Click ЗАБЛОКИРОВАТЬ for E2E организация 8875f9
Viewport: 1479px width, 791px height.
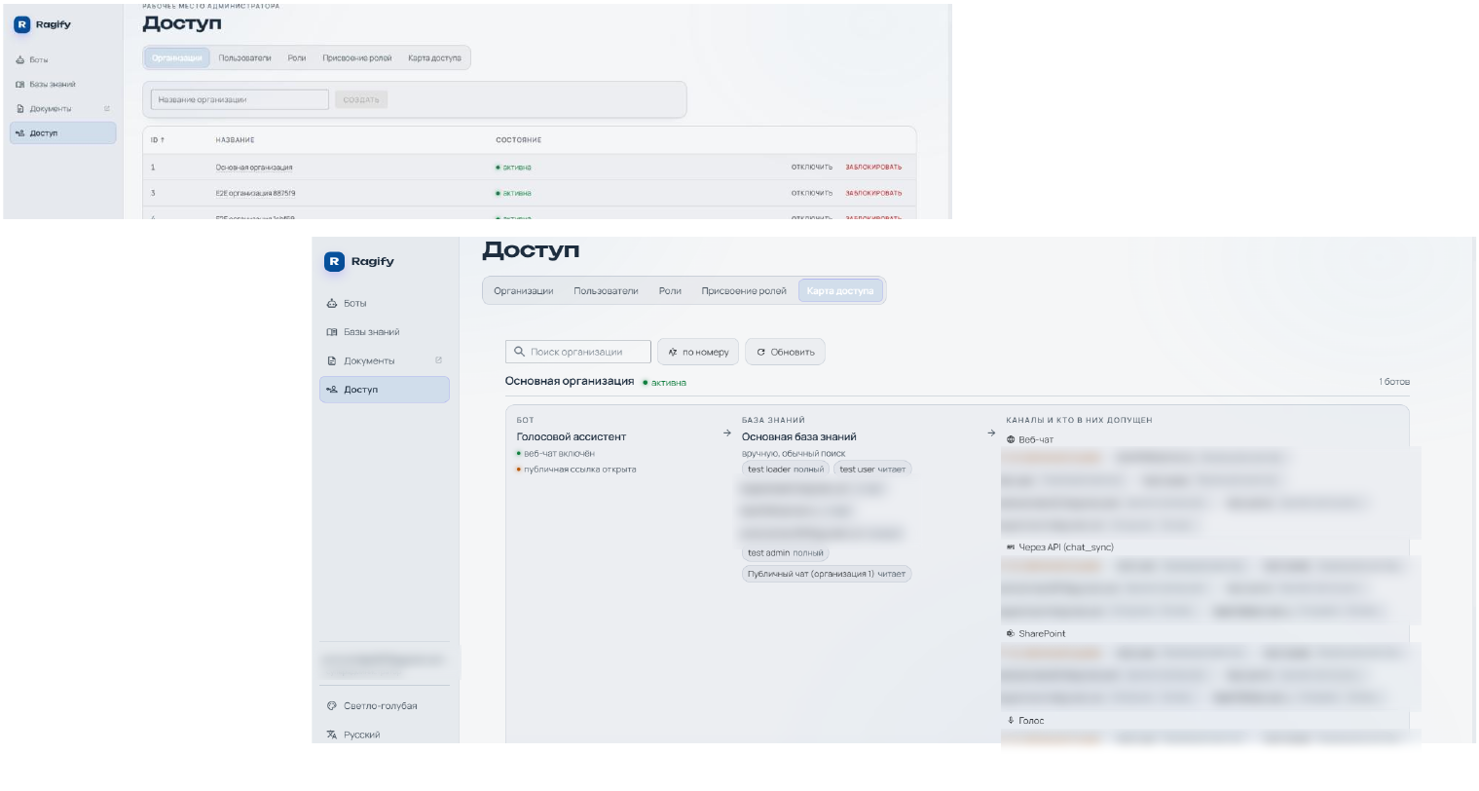[873, 193]
